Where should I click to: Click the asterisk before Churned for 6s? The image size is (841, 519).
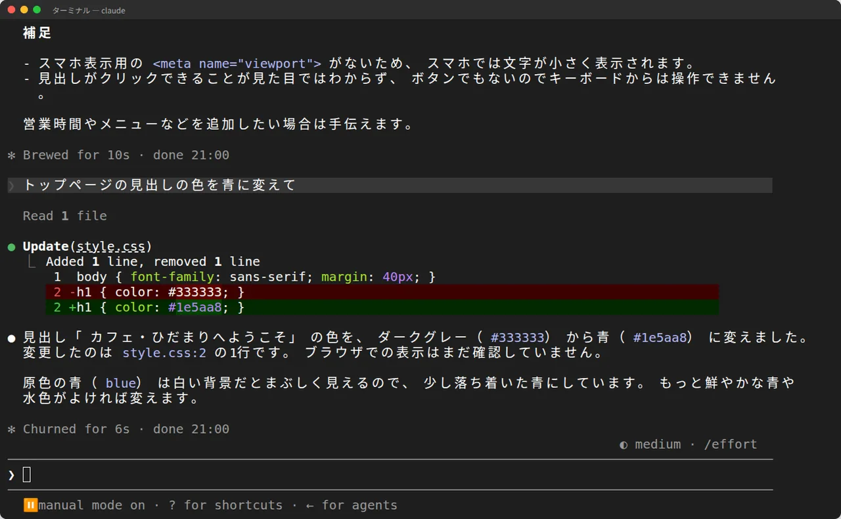(x=11, y=429)
